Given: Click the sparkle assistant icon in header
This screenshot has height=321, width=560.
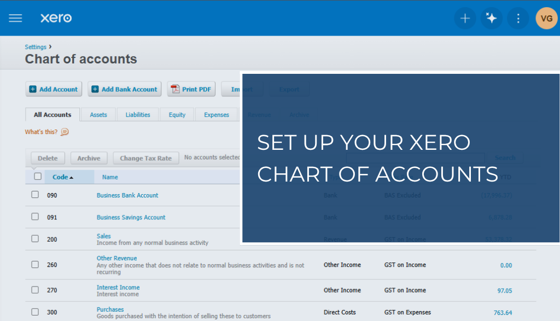Looking at the screenshot, I should (x=491, y=18).
